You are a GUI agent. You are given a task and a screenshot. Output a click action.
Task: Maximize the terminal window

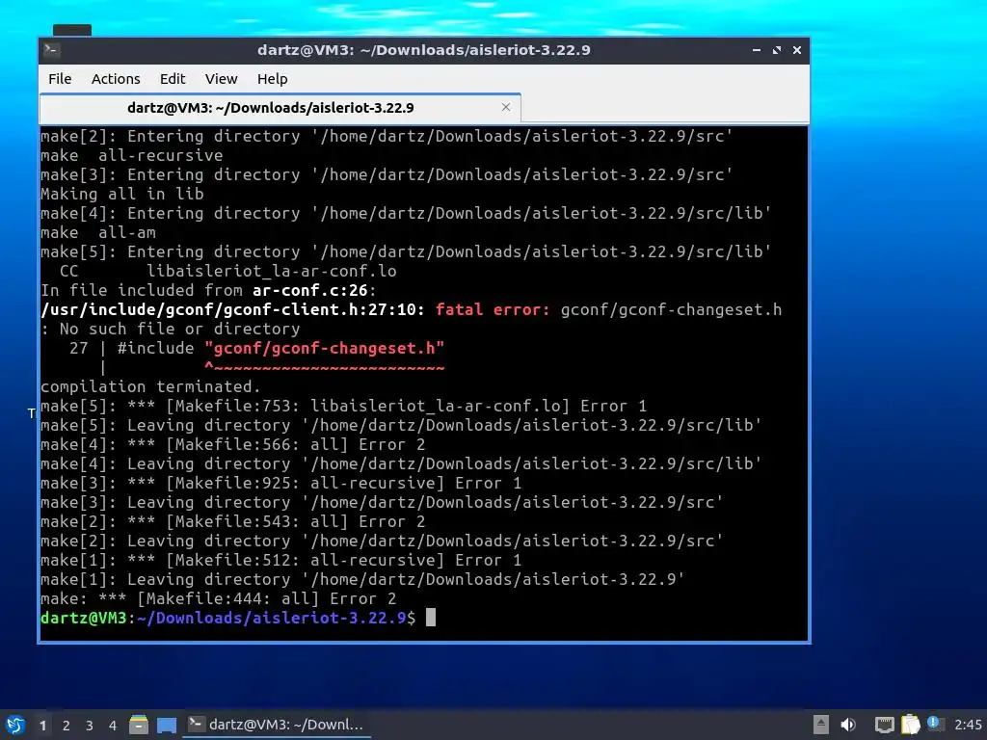[777, 50]
